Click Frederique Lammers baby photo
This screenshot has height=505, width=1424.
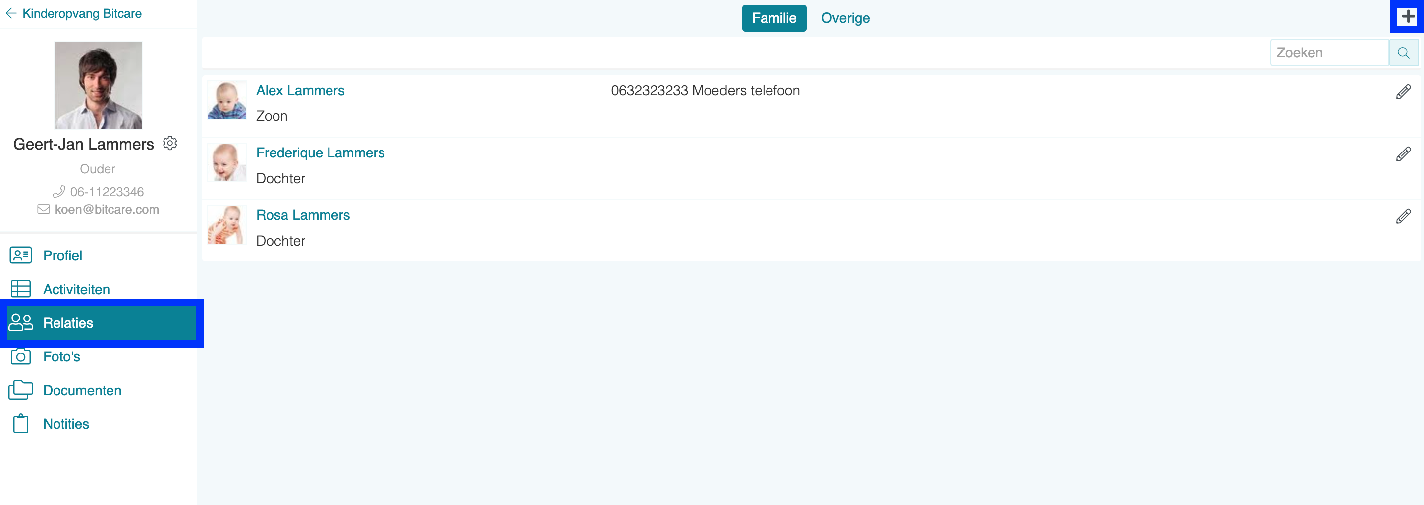point(226,162)
